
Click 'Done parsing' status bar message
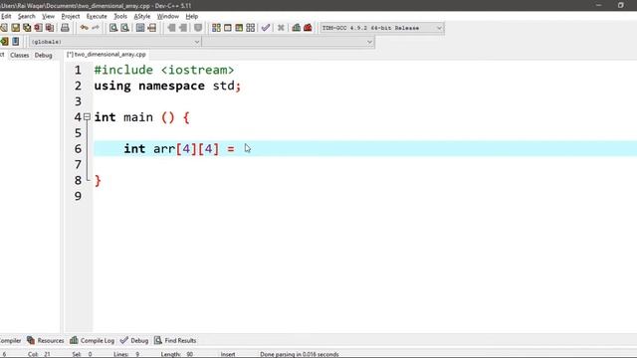tap(300, 354)
